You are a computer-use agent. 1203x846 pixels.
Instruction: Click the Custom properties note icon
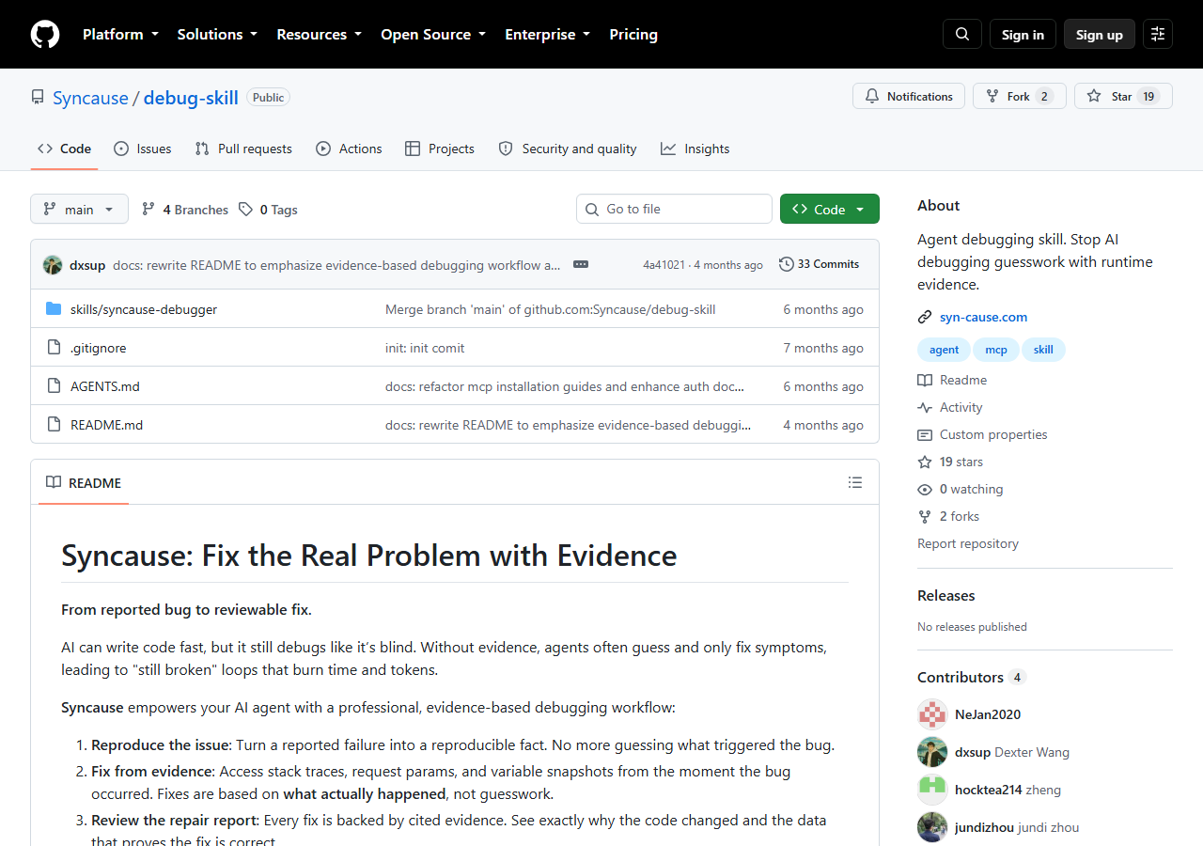[925, 435]
